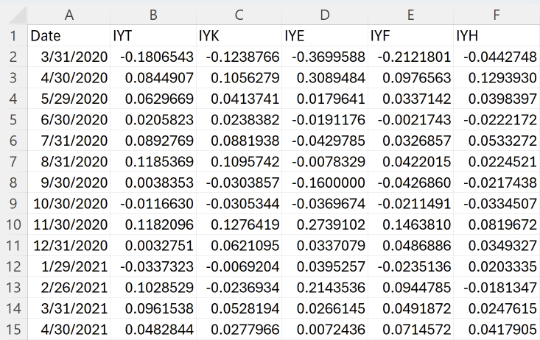Select date cell 3/31/2021
Image resolution: width=540 pixels, height=340 pixels.
click(69, 308)
